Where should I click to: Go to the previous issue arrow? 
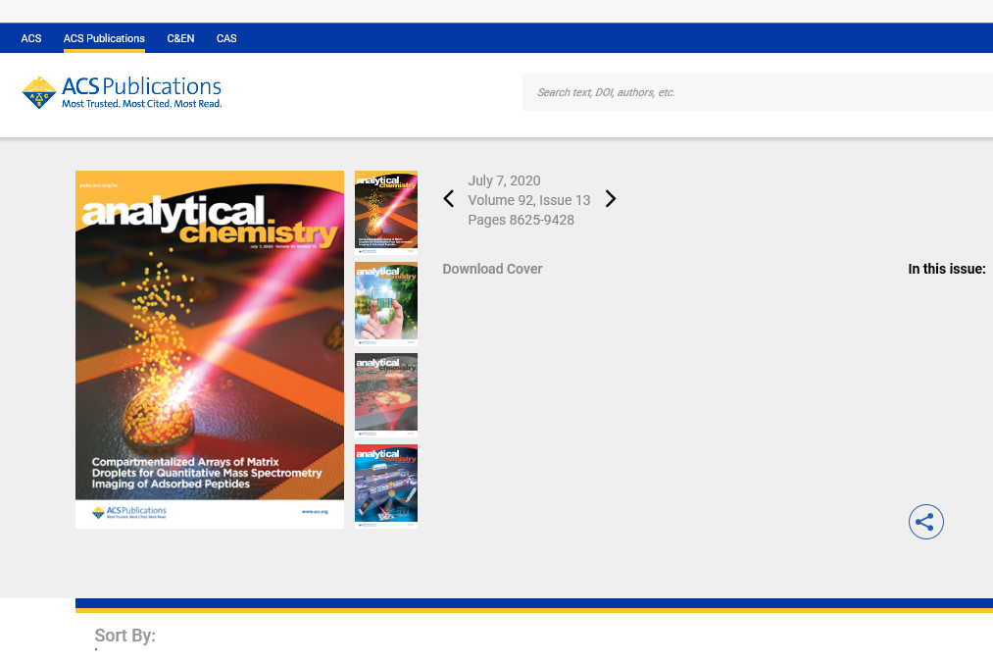[x=448, y=199]
